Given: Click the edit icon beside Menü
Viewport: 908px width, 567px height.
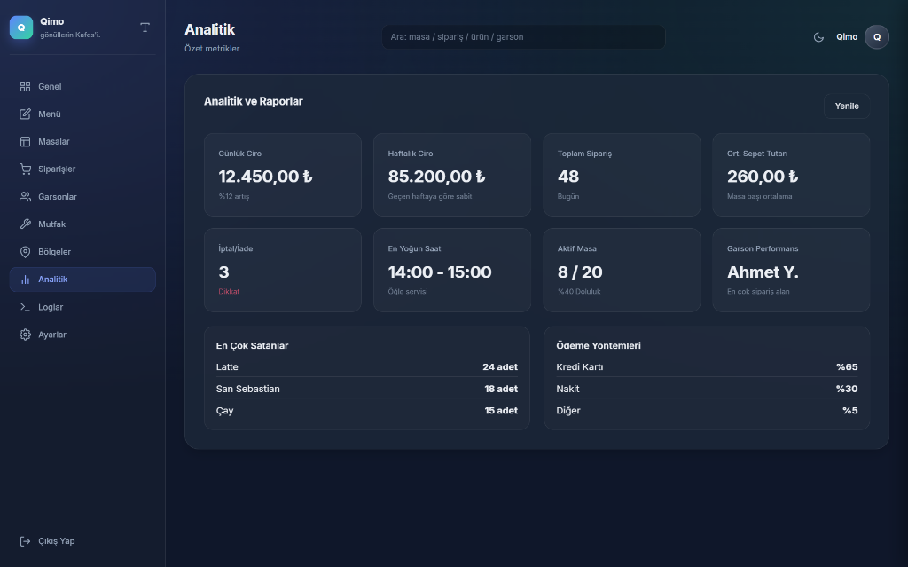Looking at the screenshot, I should pyautogui.click(x=25, y=114).
